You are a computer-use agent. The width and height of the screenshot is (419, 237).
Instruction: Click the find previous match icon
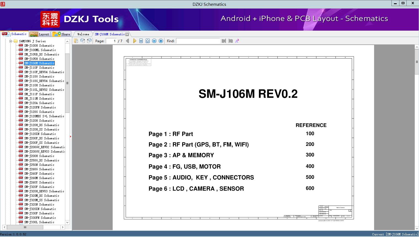click(224, 41)
